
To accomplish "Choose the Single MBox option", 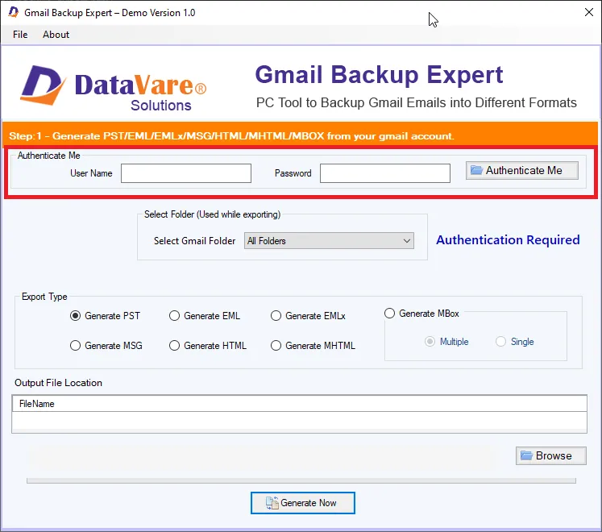I will point(515,342).
